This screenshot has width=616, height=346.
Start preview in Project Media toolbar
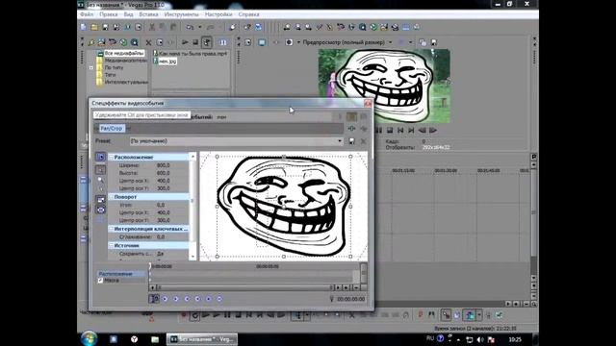coord(185,42)
